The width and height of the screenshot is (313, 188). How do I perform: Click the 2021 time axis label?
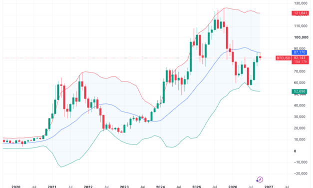[x=52, y=186]
